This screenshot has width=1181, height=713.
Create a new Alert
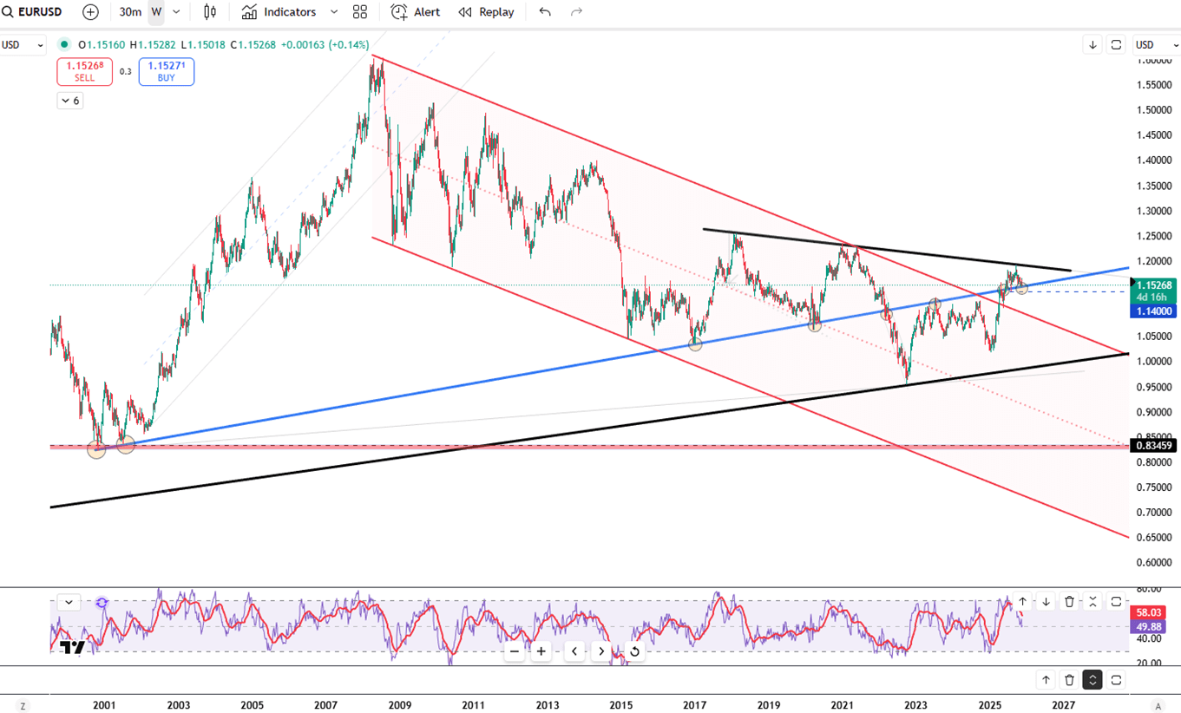pos(416,12)
